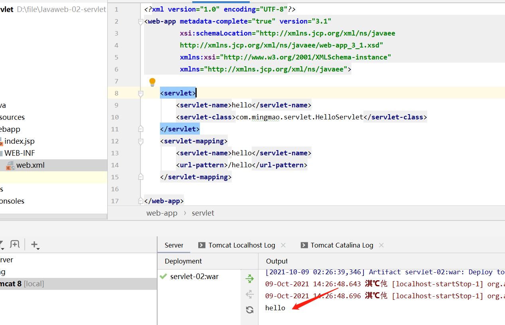The height and width of the screenshot is (325, 505).
Task: Click the green checkmark beside servlet-02:war
Action: pos(163,276)
